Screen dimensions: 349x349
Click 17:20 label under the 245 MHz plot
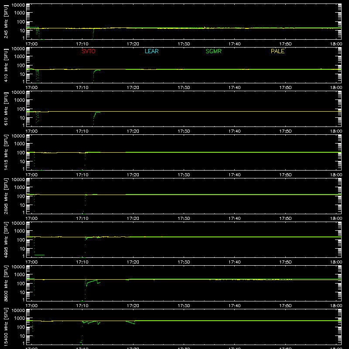click(133, 44)
